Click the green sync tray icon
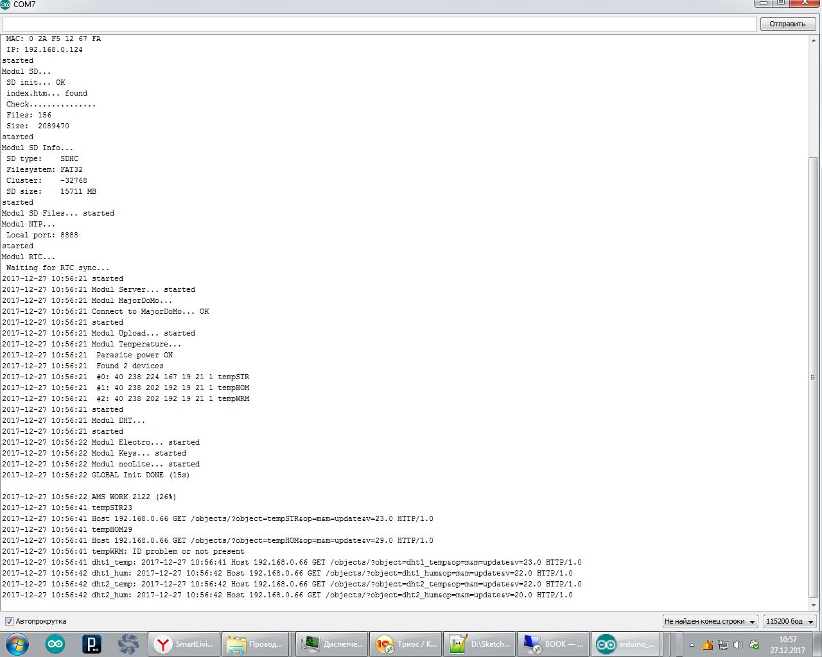 click(754, 645)
